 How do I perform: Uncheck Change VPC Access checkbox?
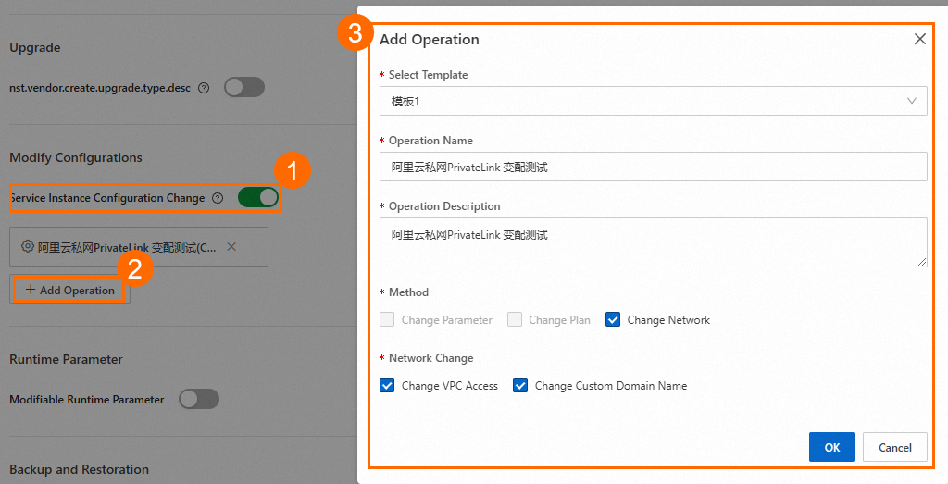click(387, 385)
